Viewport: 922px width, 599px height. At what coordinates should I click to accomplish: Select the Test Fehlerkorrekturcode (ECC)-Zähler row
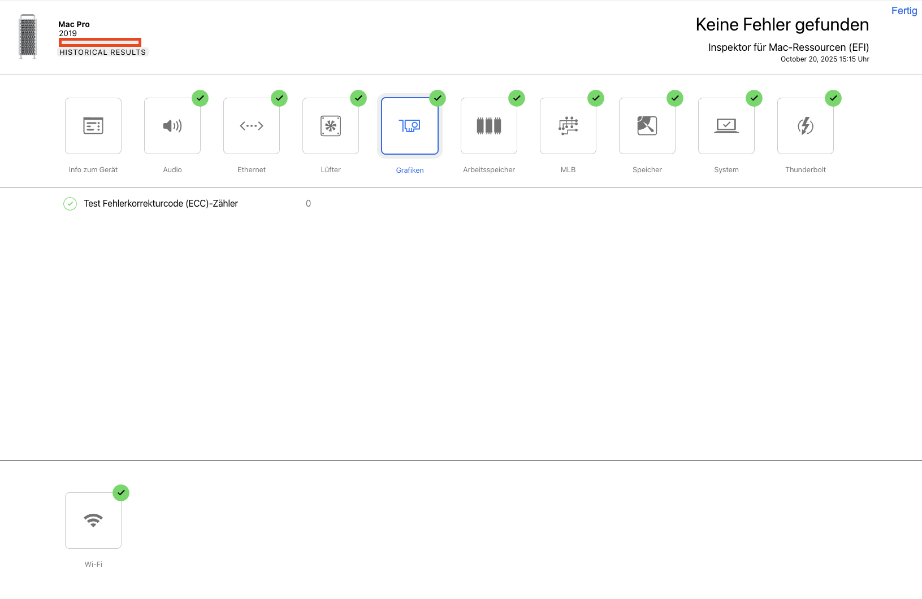pos(161,204)
